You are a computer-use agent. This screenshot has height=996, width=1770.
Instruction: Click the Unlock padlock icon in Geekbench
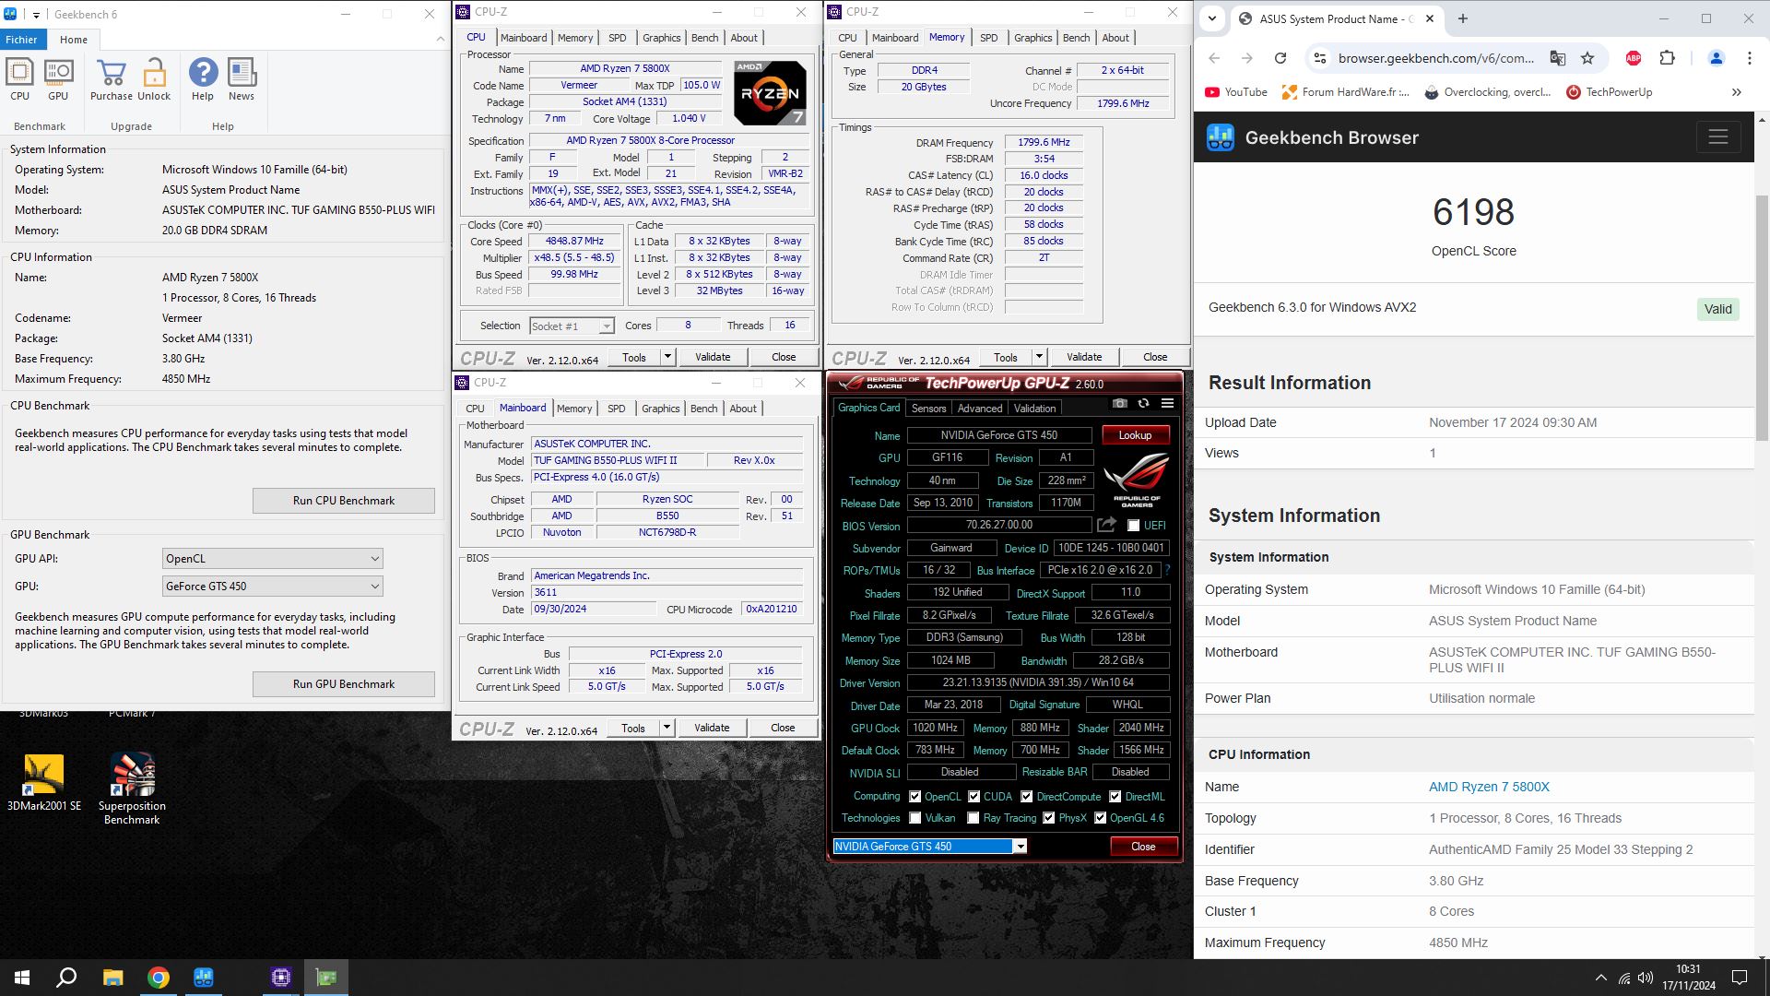[x=154, y=79]
